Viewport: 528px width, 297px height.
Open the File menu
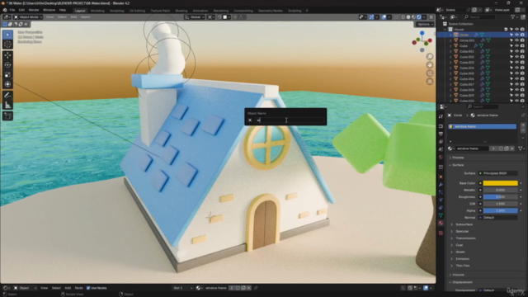tap(12, 10)
